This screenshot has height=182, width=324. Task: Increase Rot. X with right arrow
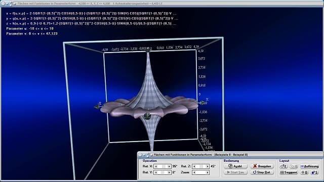pyautogui.click(x=169, y=166)
